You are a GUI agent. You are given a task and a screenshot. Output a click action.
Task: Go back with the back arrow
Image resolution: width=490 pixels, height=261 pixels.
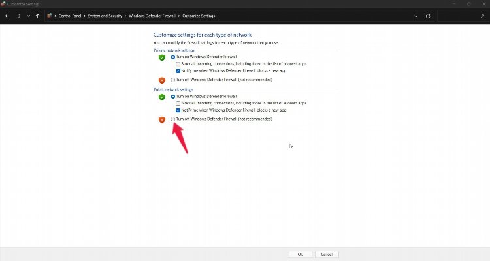pos(7,16)
